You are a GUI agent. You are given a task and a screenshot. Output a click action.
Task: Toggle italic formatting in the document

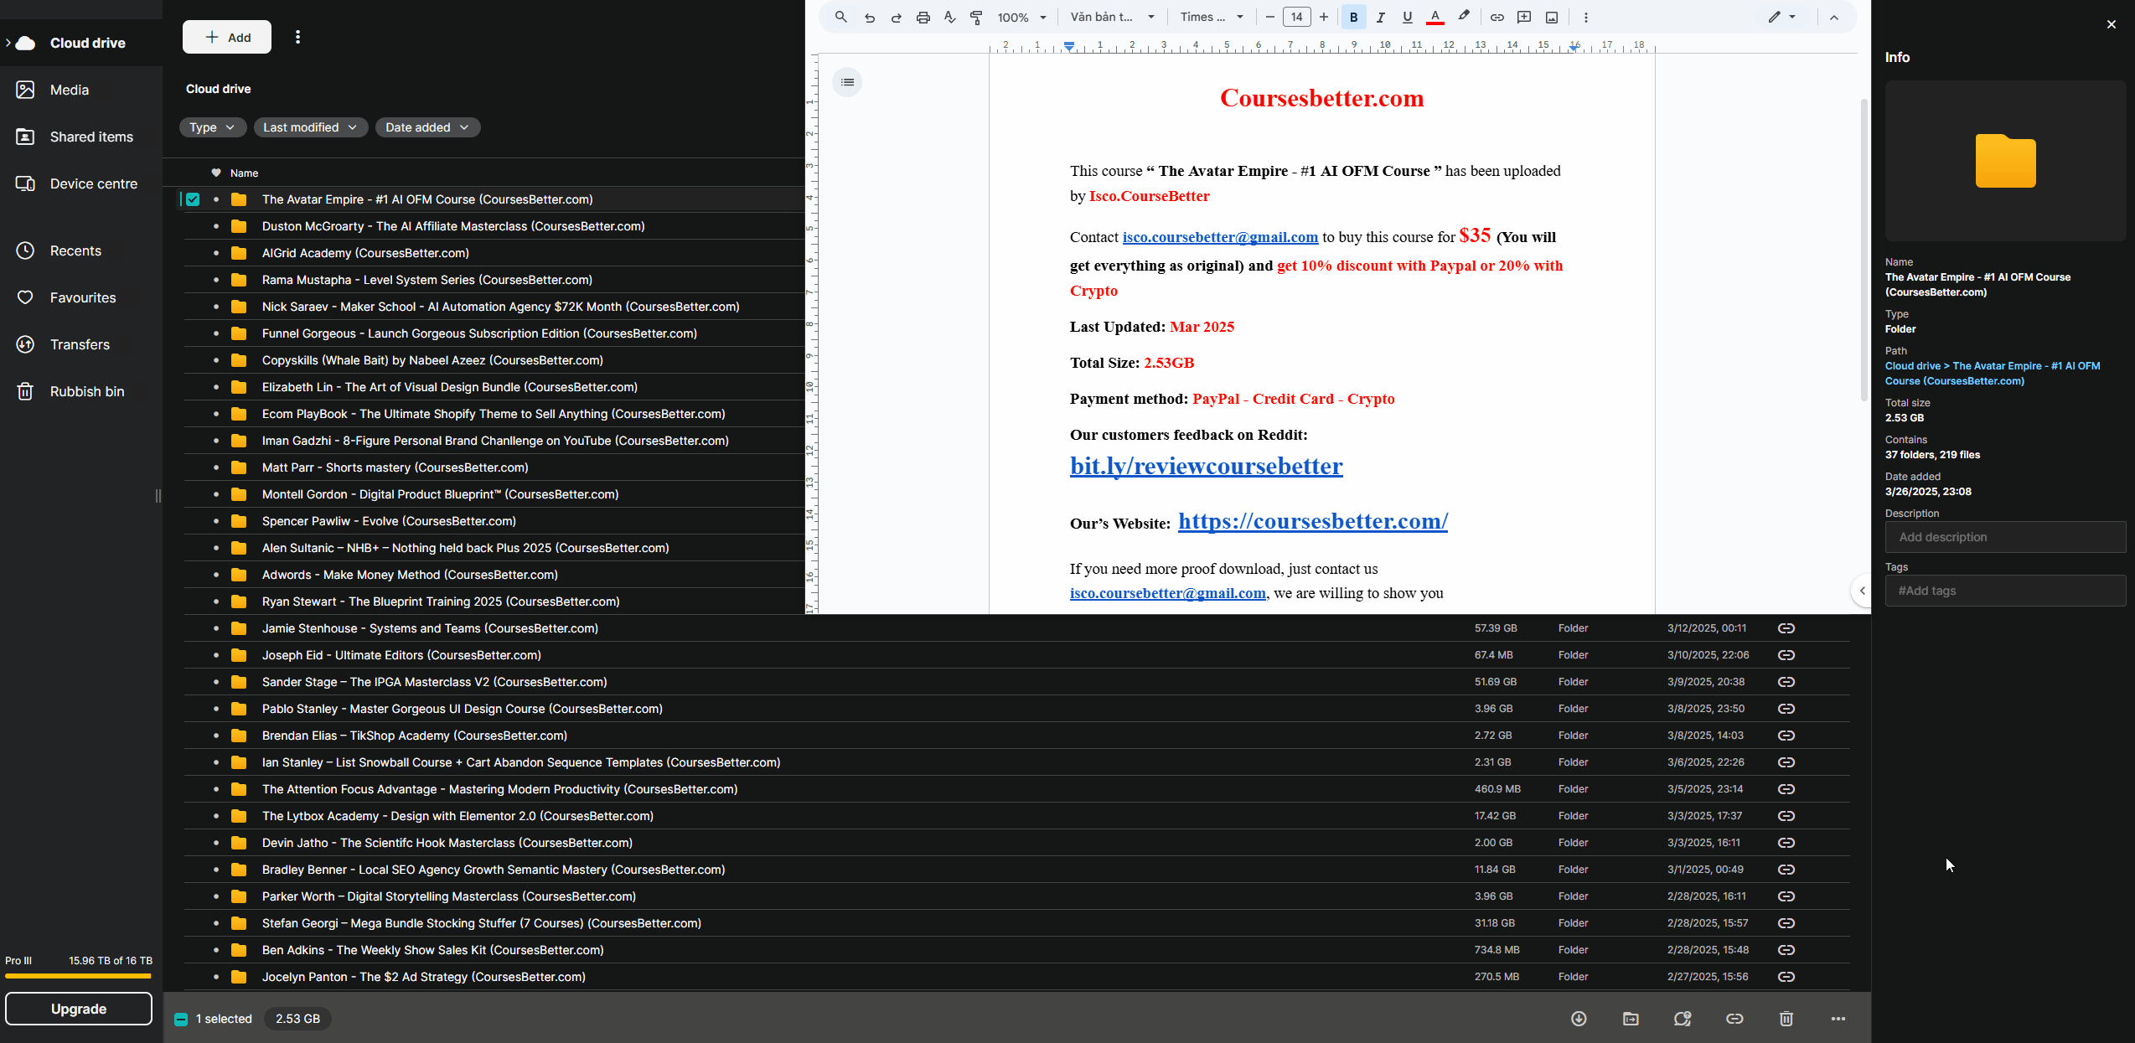click(x=1380, y=17)
